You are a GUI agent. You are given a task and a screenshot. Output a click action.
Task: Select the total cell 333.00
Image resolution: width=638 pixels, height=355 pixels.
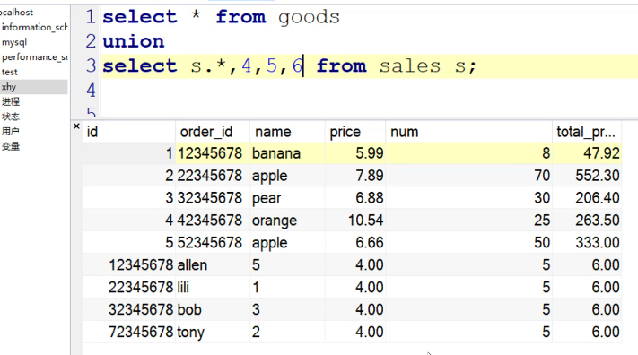click(587, 243)
